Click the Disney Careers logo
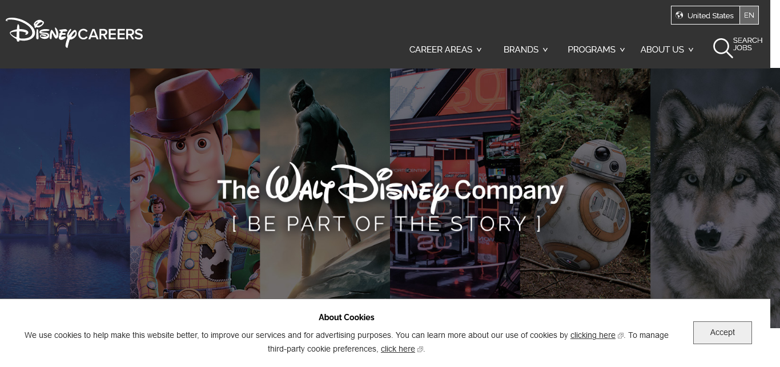780x367 pixels. pyautogui.click(x=74, y=32)
